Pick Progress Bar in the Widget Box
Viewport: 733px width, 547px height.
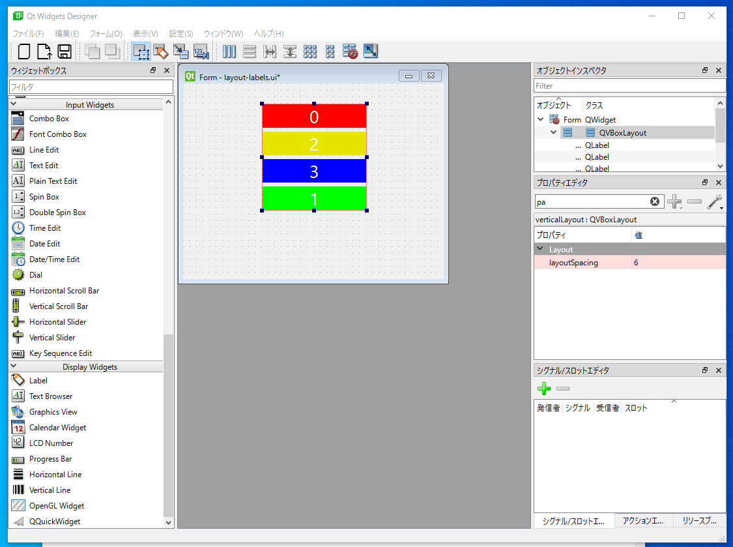pyautogui.click(x=50, y=459)
